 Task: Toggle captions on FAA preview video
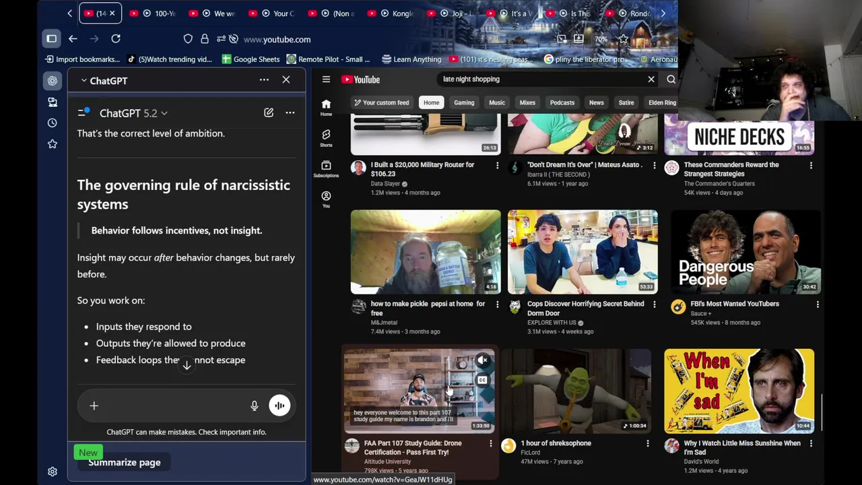tap(482, 381)
